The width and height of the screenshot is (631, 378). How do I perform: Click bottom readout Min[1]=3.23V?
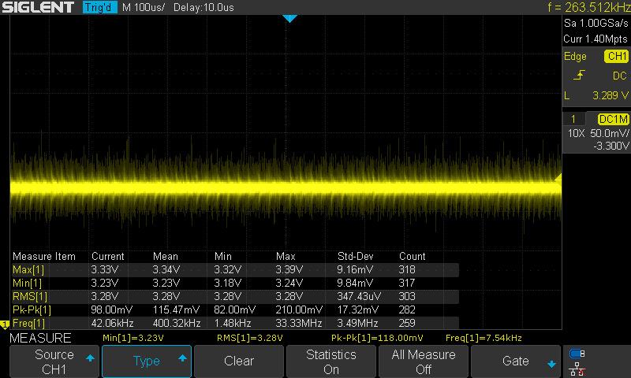pos(133,339)
